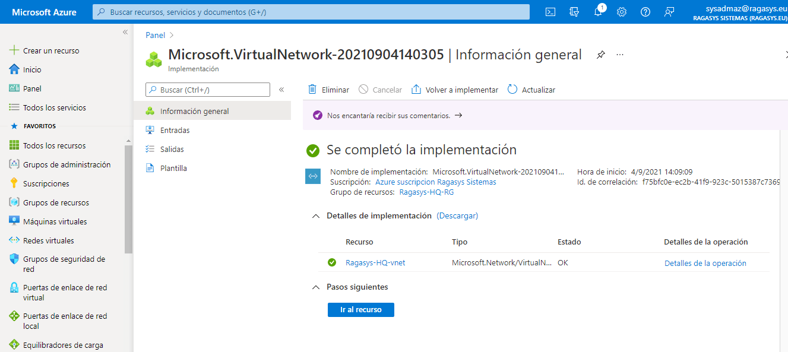Open Grupos de recursos in sidebar
The image size is (788, 352).
pos(56,202)
